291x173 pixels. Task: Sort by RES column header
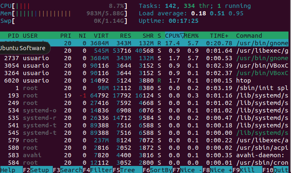[x=126, y=36]
